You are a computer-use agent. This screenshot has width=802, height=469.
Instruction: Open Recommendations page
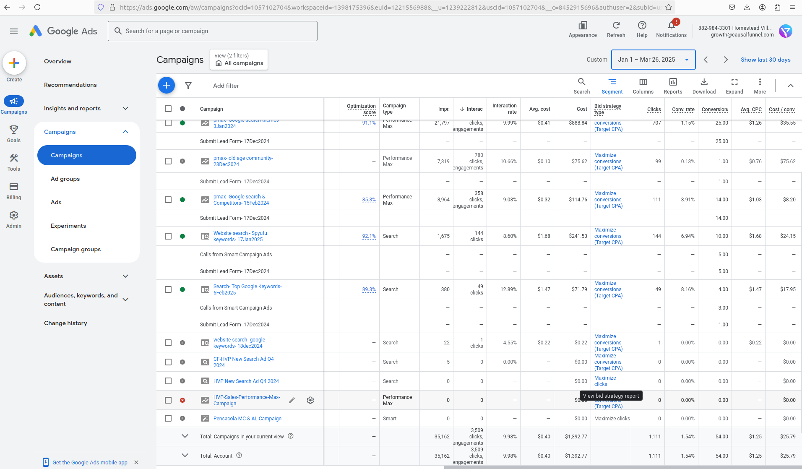70,85
